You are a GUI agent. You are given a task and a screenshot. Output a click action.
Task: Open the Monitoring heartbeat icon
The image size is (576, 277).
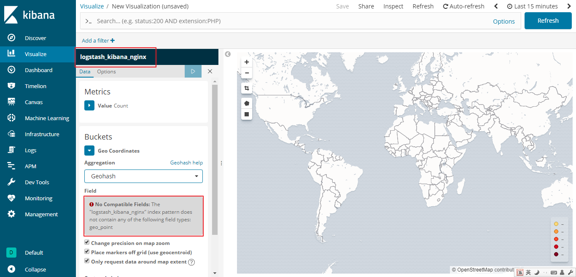(11, 198)
